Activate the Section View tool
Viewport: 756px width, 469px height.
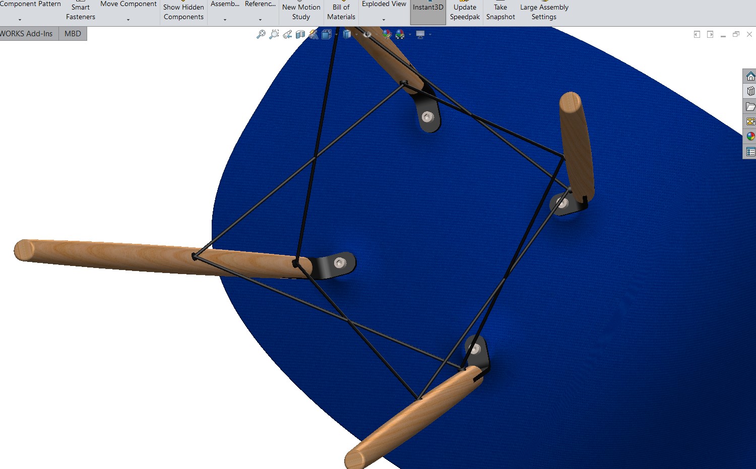300,34
